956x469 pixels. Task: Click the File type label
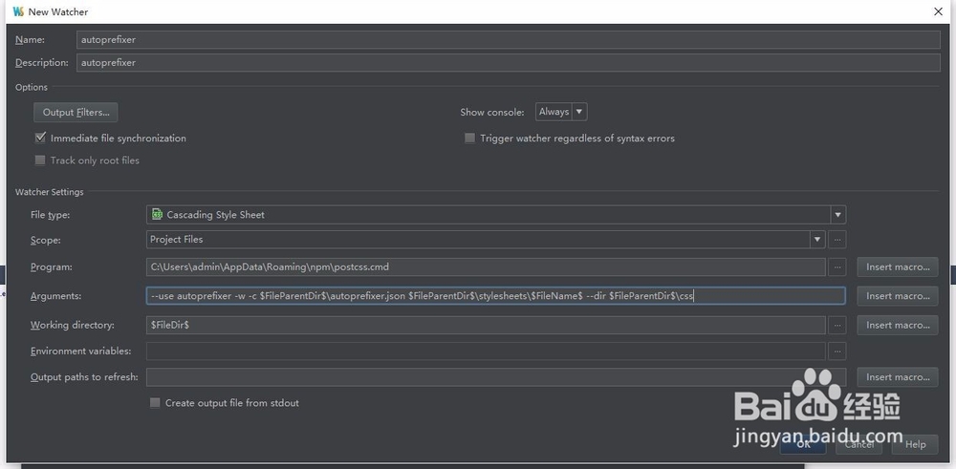click(51, 215)
